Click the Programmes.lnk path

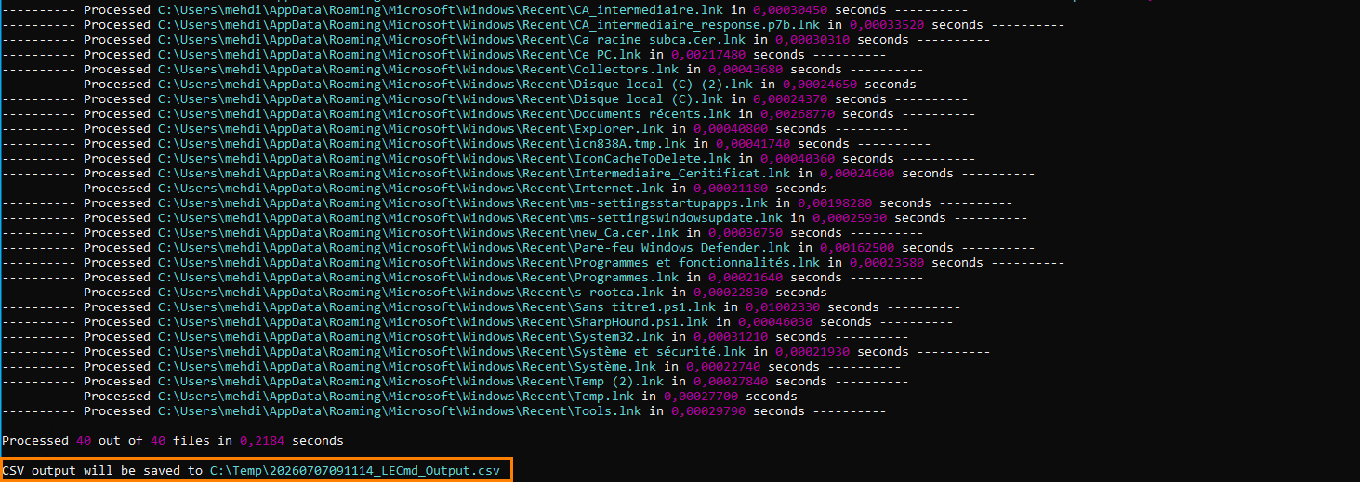[x=420, y=277]
